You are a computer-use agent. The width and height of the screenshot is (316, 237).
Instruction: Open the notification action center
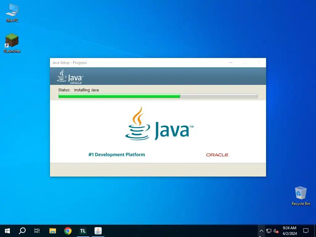(x=306, y=231)
